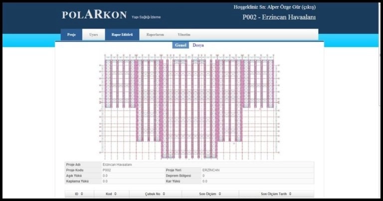This screenshot has height=201, width=383.
Task: Click the P002 - Erzincan Havaalanı title
Action: (x=279, y=17)
